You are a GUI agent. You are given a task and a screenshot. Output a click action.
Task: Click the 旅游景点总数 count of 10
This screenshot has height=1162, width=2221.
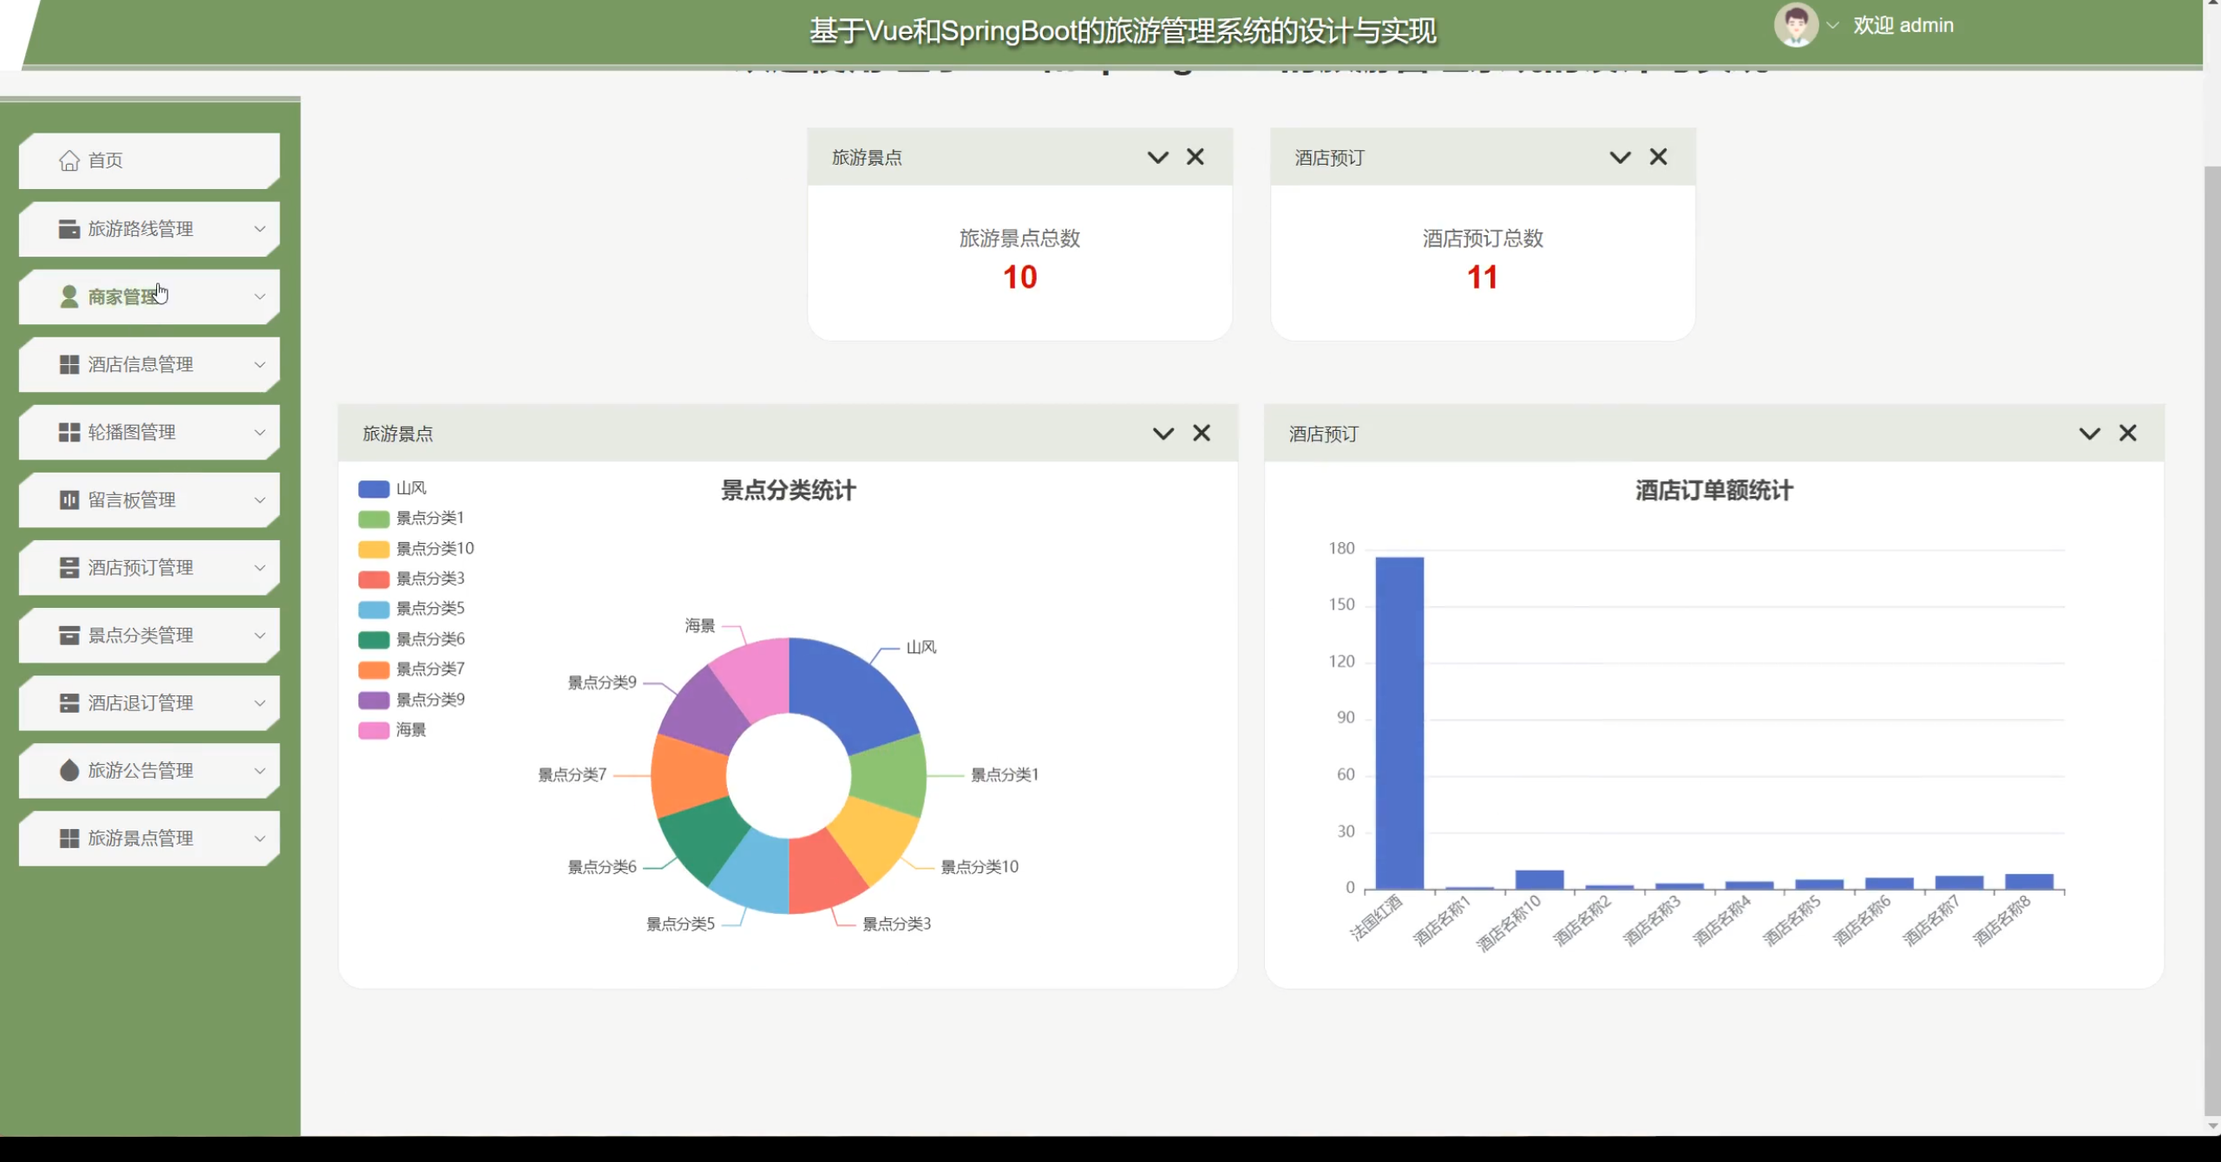click(1019, 277)
